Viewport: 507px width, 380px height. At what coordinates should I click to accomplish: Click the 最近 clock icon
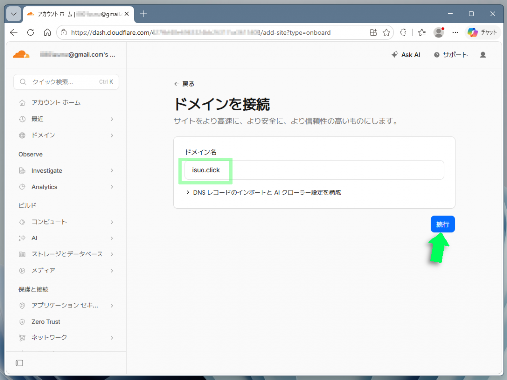[x=22, y=119]
